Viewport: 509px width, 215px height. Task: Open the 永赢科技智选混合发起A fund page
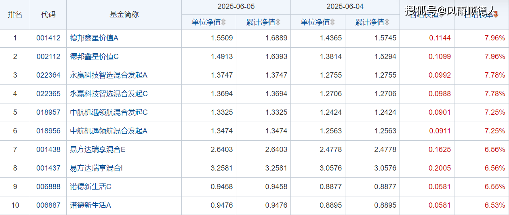point(109,75)
